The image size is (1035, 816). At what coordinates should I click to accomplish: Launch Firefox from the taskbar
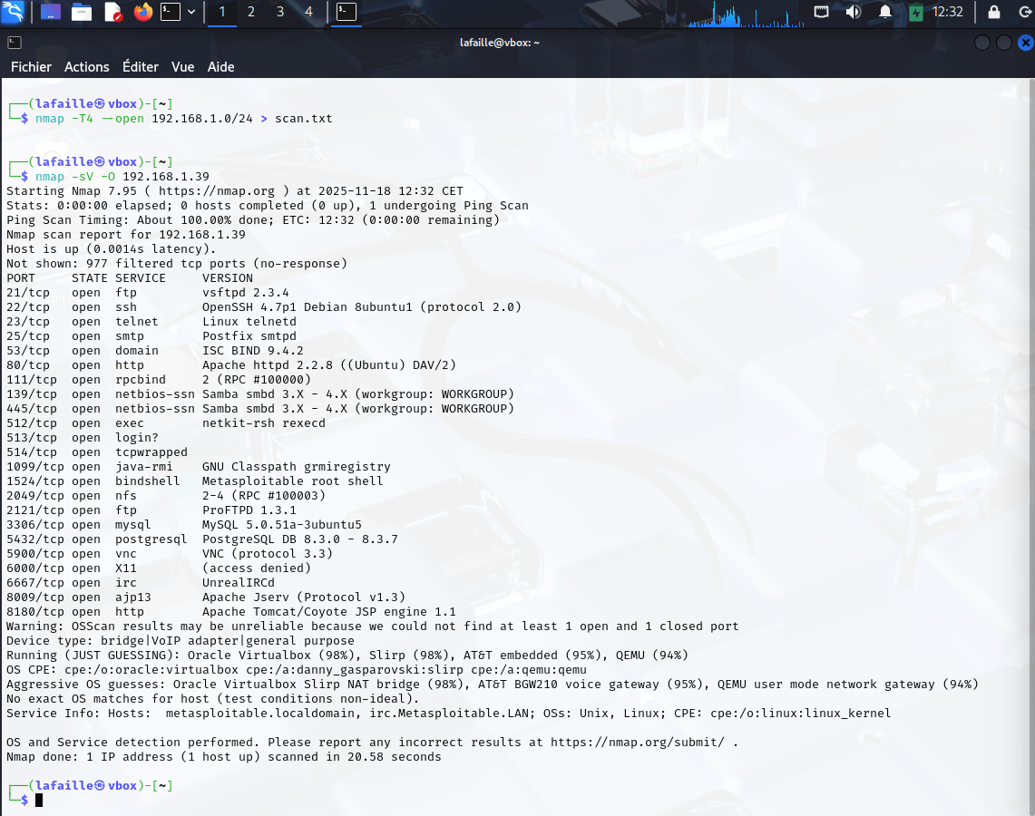click(x=141, y=13)
